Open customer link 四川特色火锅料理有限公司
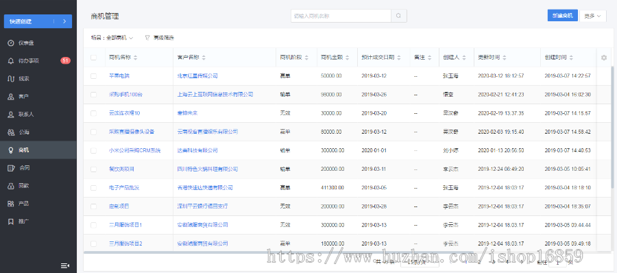Viewport: 617px width, 273px height. coord(208,169)
